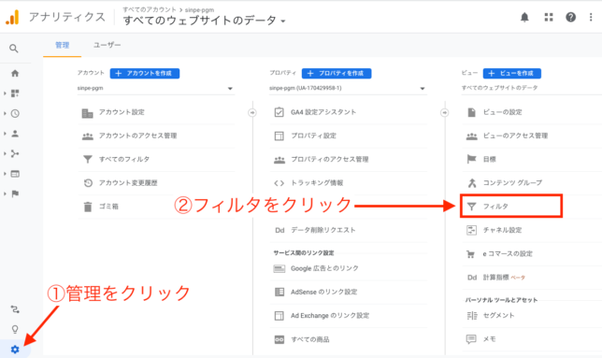602x358 pixels.
Task: Click the セグメント icon
Action: (471, 315)
